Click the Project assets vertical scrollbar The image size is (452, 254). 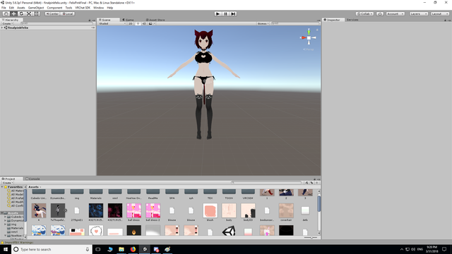(x=319, y=204)
